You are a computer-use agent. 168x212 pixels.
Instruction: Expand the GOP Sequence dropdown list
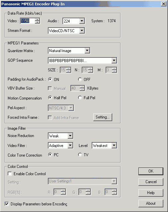pyautogui.click(x=114, y=60)
